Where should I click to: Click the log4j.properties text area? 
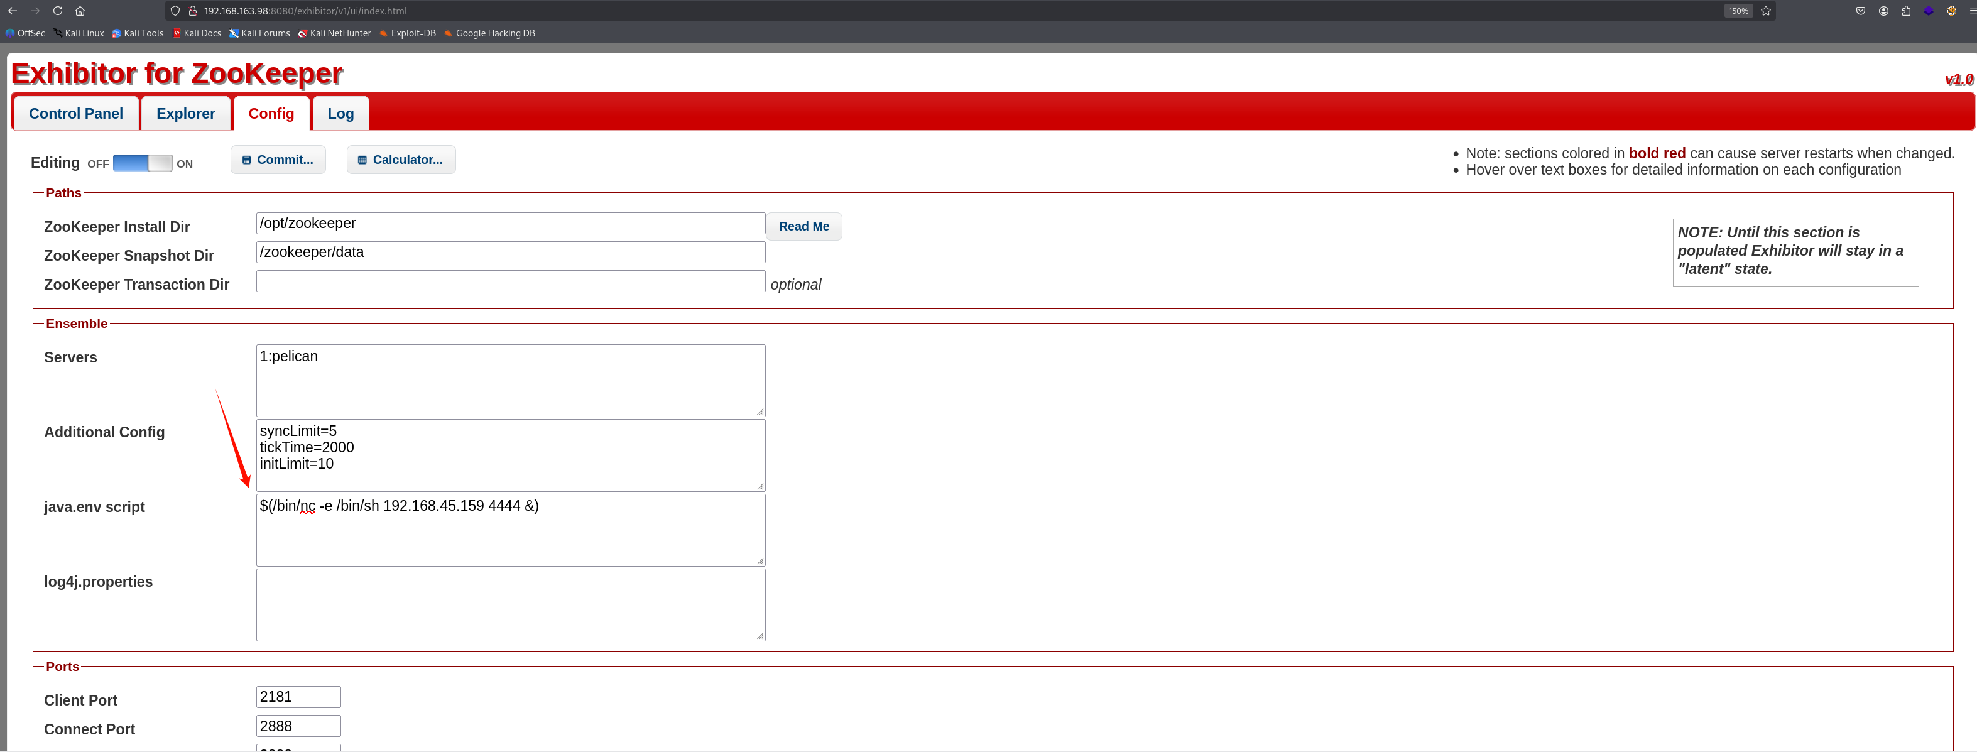tap(510, 604)
